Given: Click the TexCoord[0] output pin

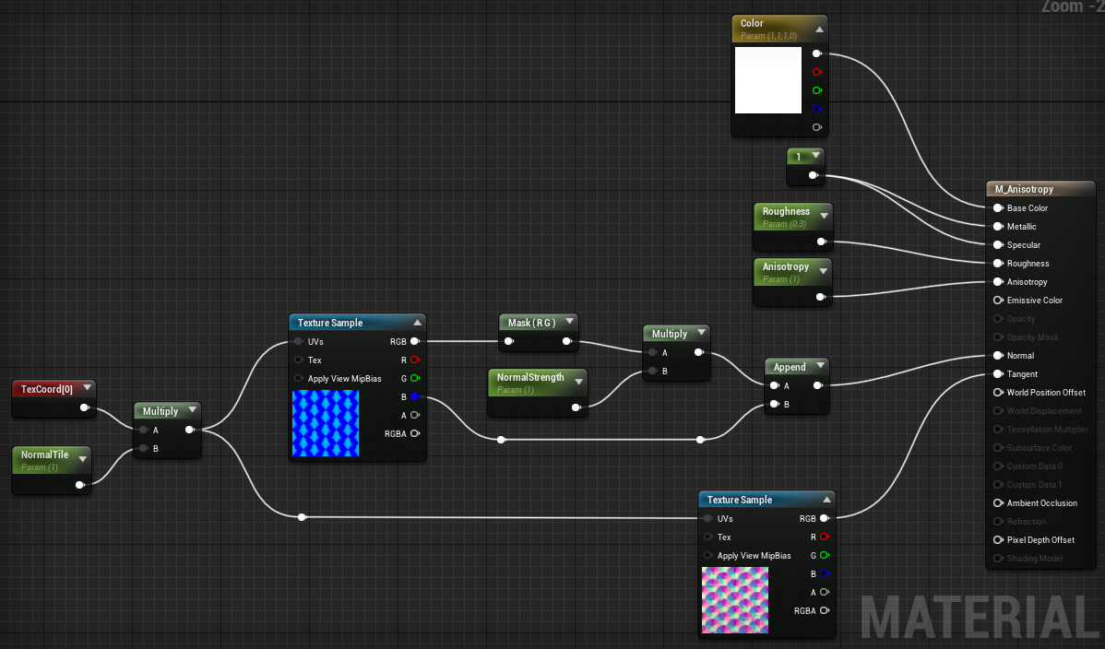Looking at the screenshot, I should pos(85,407).
